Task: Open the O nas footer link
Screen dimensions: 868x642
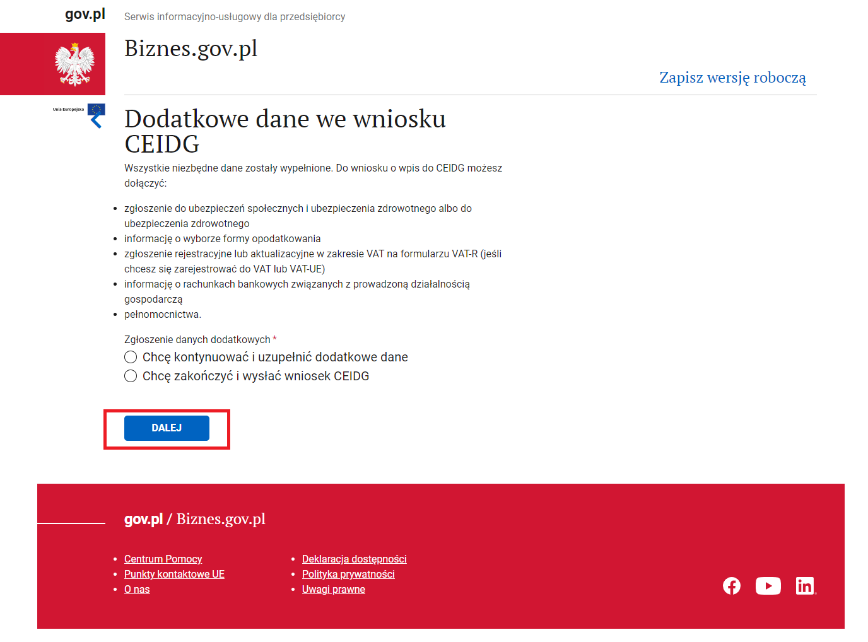Action: [137, 589]
